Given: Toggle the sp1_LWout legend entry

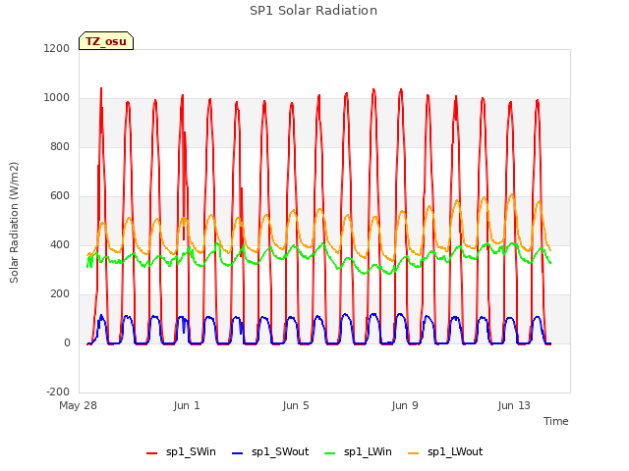Looking at the screenshot, I should point(445,452).
